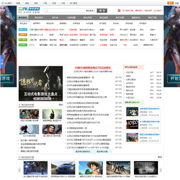
Task: Select the first dot on the banner slider
Action: tap(36, 98)
